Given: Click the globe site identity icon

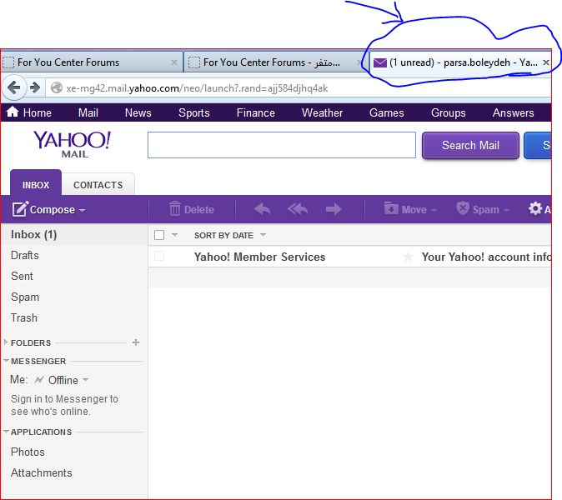Looking at the screenshot, I should pyautogui.click(x=56, y=87).
